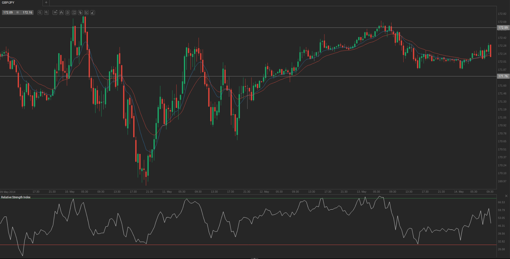Click the 12. May date marker

[x=264, y=192]
